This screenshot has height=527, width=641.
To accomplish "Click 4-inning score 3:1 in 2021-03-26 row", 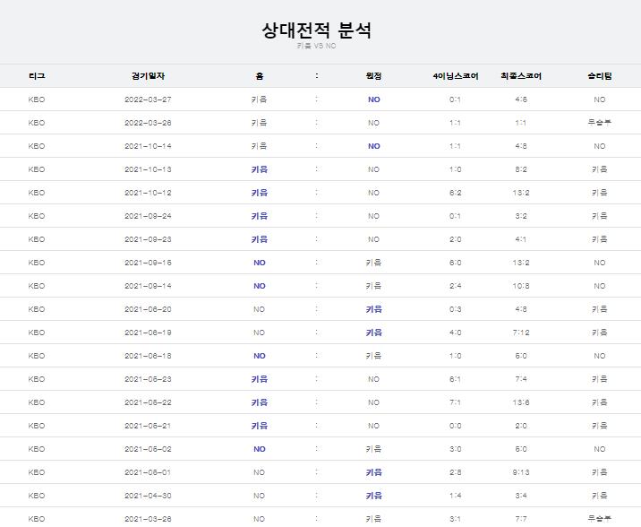I will point(456,519).
